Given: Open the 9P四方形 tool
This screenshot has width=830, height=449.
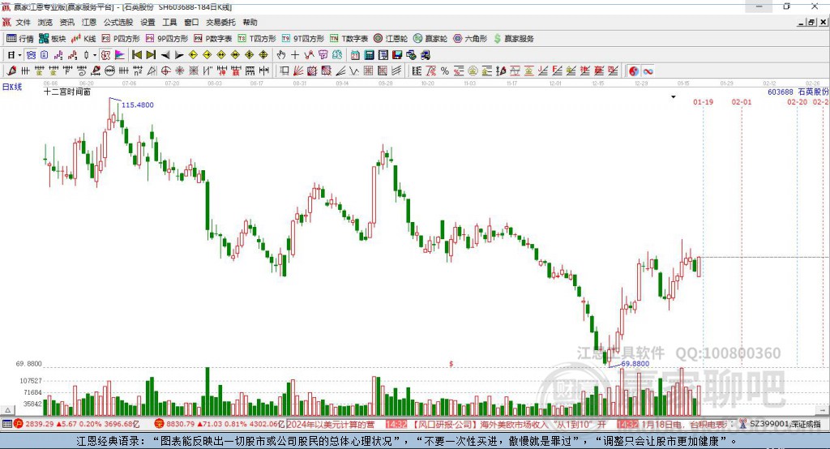Looking at the screenshot, I should tap(167, 39).
